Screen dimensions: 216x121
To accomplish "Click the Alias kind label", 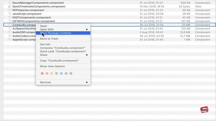I will [x=198, y=6].
